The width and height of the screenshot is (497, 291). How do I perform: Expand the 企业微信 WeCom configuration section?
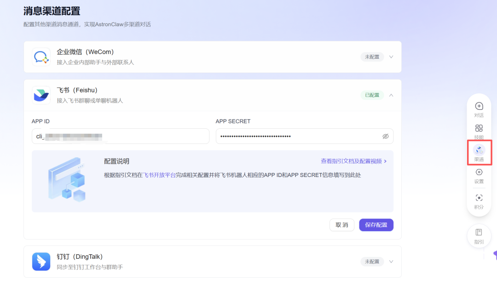click(x=391, y=57)
